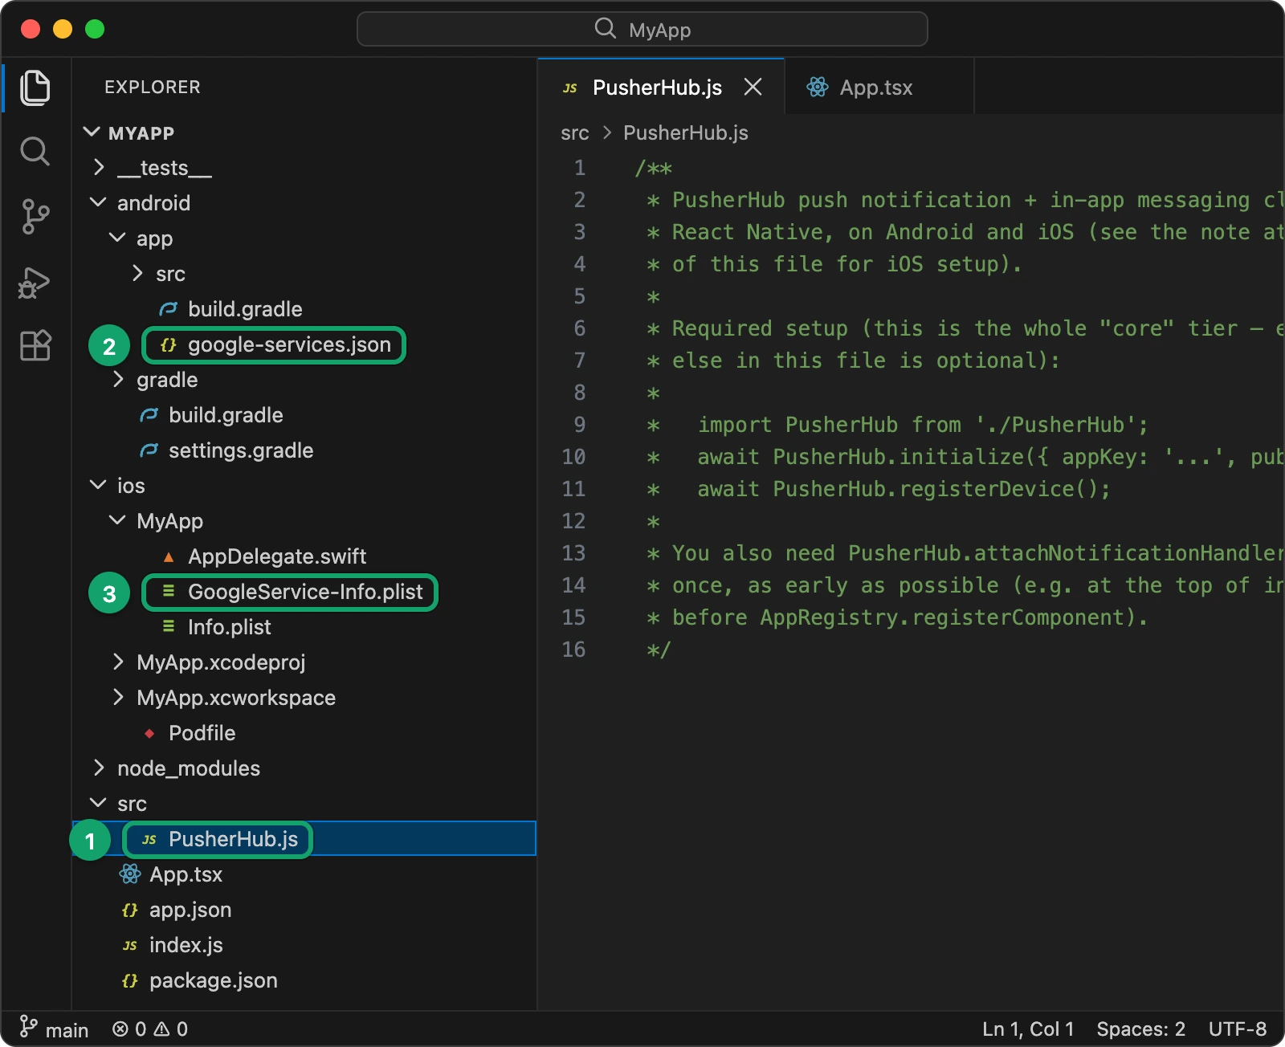Screen dimensions: 1285x1047
Task: Click the React icon beside App.tsx in explorer
Action: click(x=129, y=874)
